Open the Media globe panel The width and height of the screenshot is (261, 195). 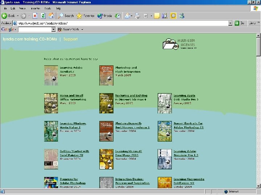104,16
